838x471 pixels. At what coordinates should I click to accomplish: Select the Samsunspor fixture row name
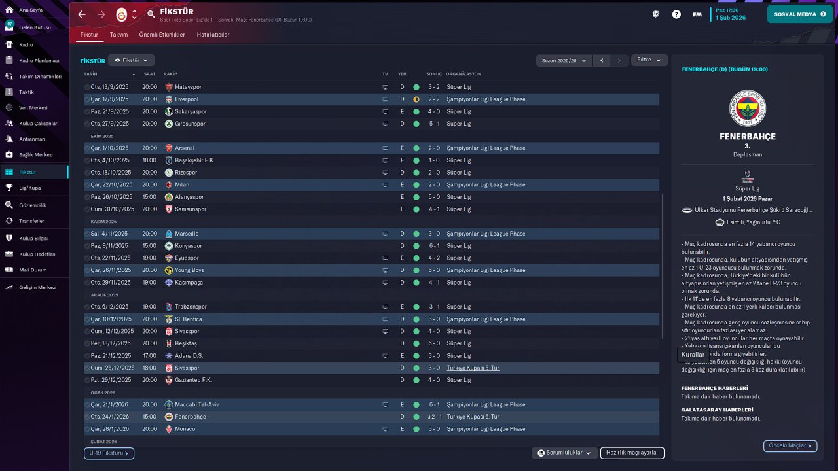click(x=191, y=209)
